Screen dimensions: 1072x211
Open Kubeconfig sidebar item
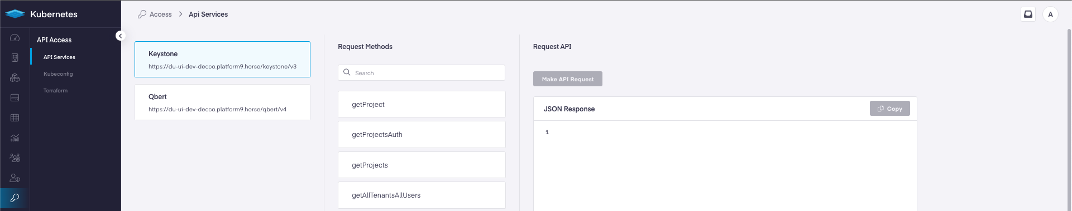point(58,74)
